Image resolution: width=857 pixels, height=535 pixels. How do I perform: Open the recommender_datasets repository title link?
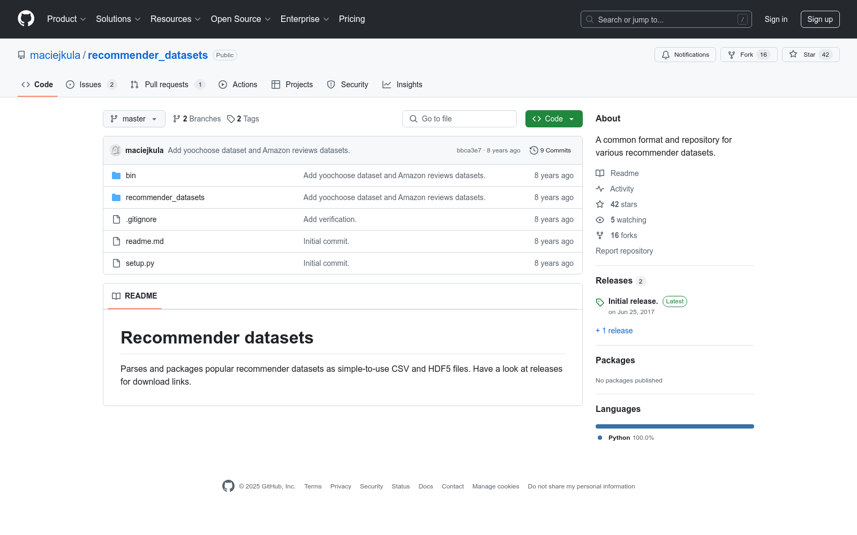pos(148,55)
